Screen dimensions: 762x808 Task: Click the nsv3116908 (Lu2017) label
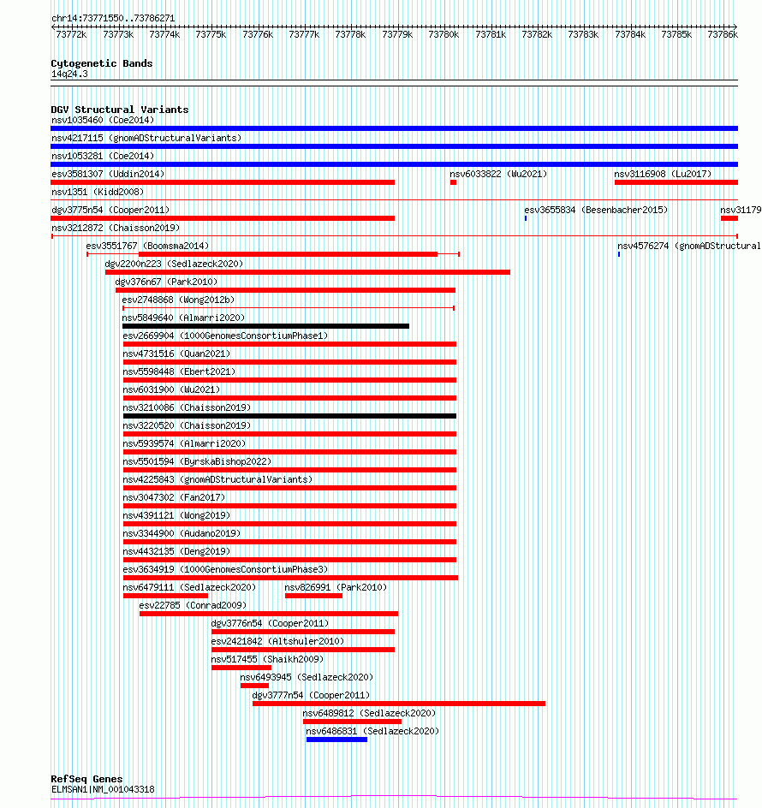(x=663, y=174)
